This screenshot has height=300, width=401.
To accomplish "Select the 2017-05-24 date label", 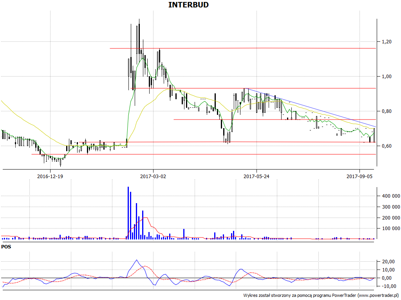I will 256,176.
